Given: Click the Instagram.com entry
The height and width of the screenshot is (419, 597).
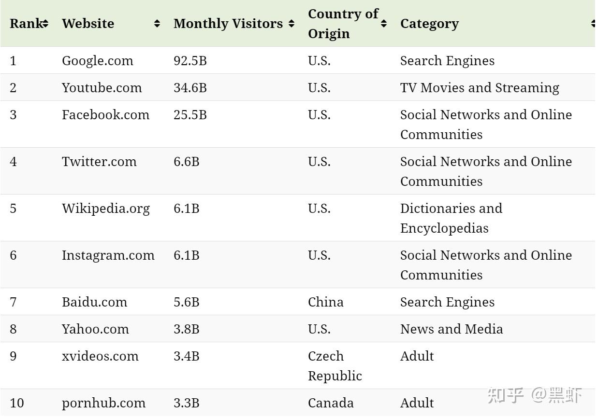Looking at the screenshot, I should (x=108, y=255).
